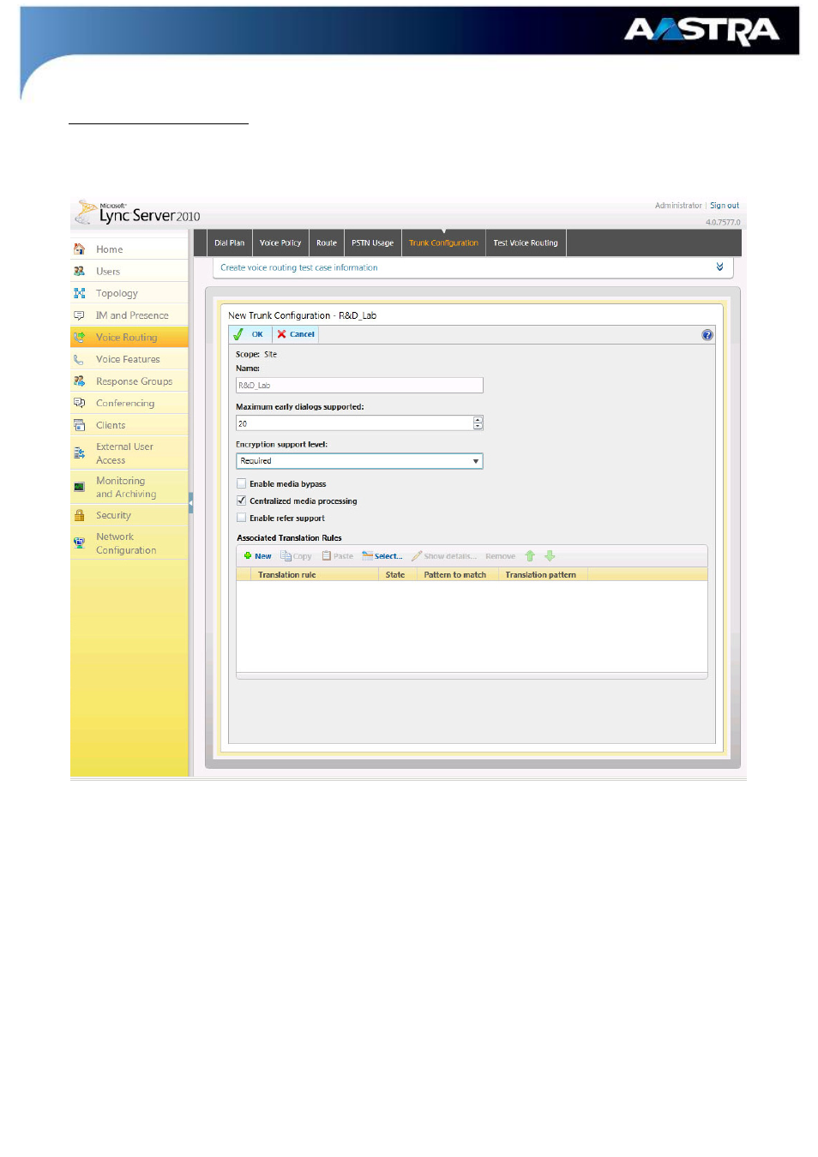
Task: Adjust Maximum early dialogs spinner arrows
Action: tap(478, 423)
